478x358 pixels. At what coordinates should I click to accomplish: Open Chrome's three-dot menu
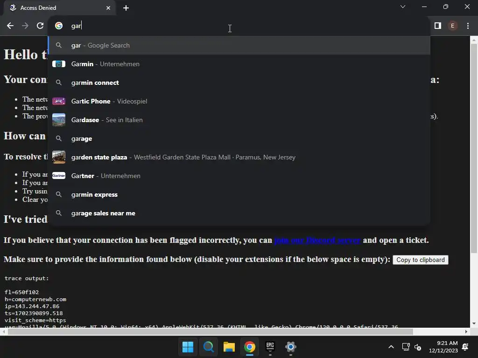click(468, 26)
